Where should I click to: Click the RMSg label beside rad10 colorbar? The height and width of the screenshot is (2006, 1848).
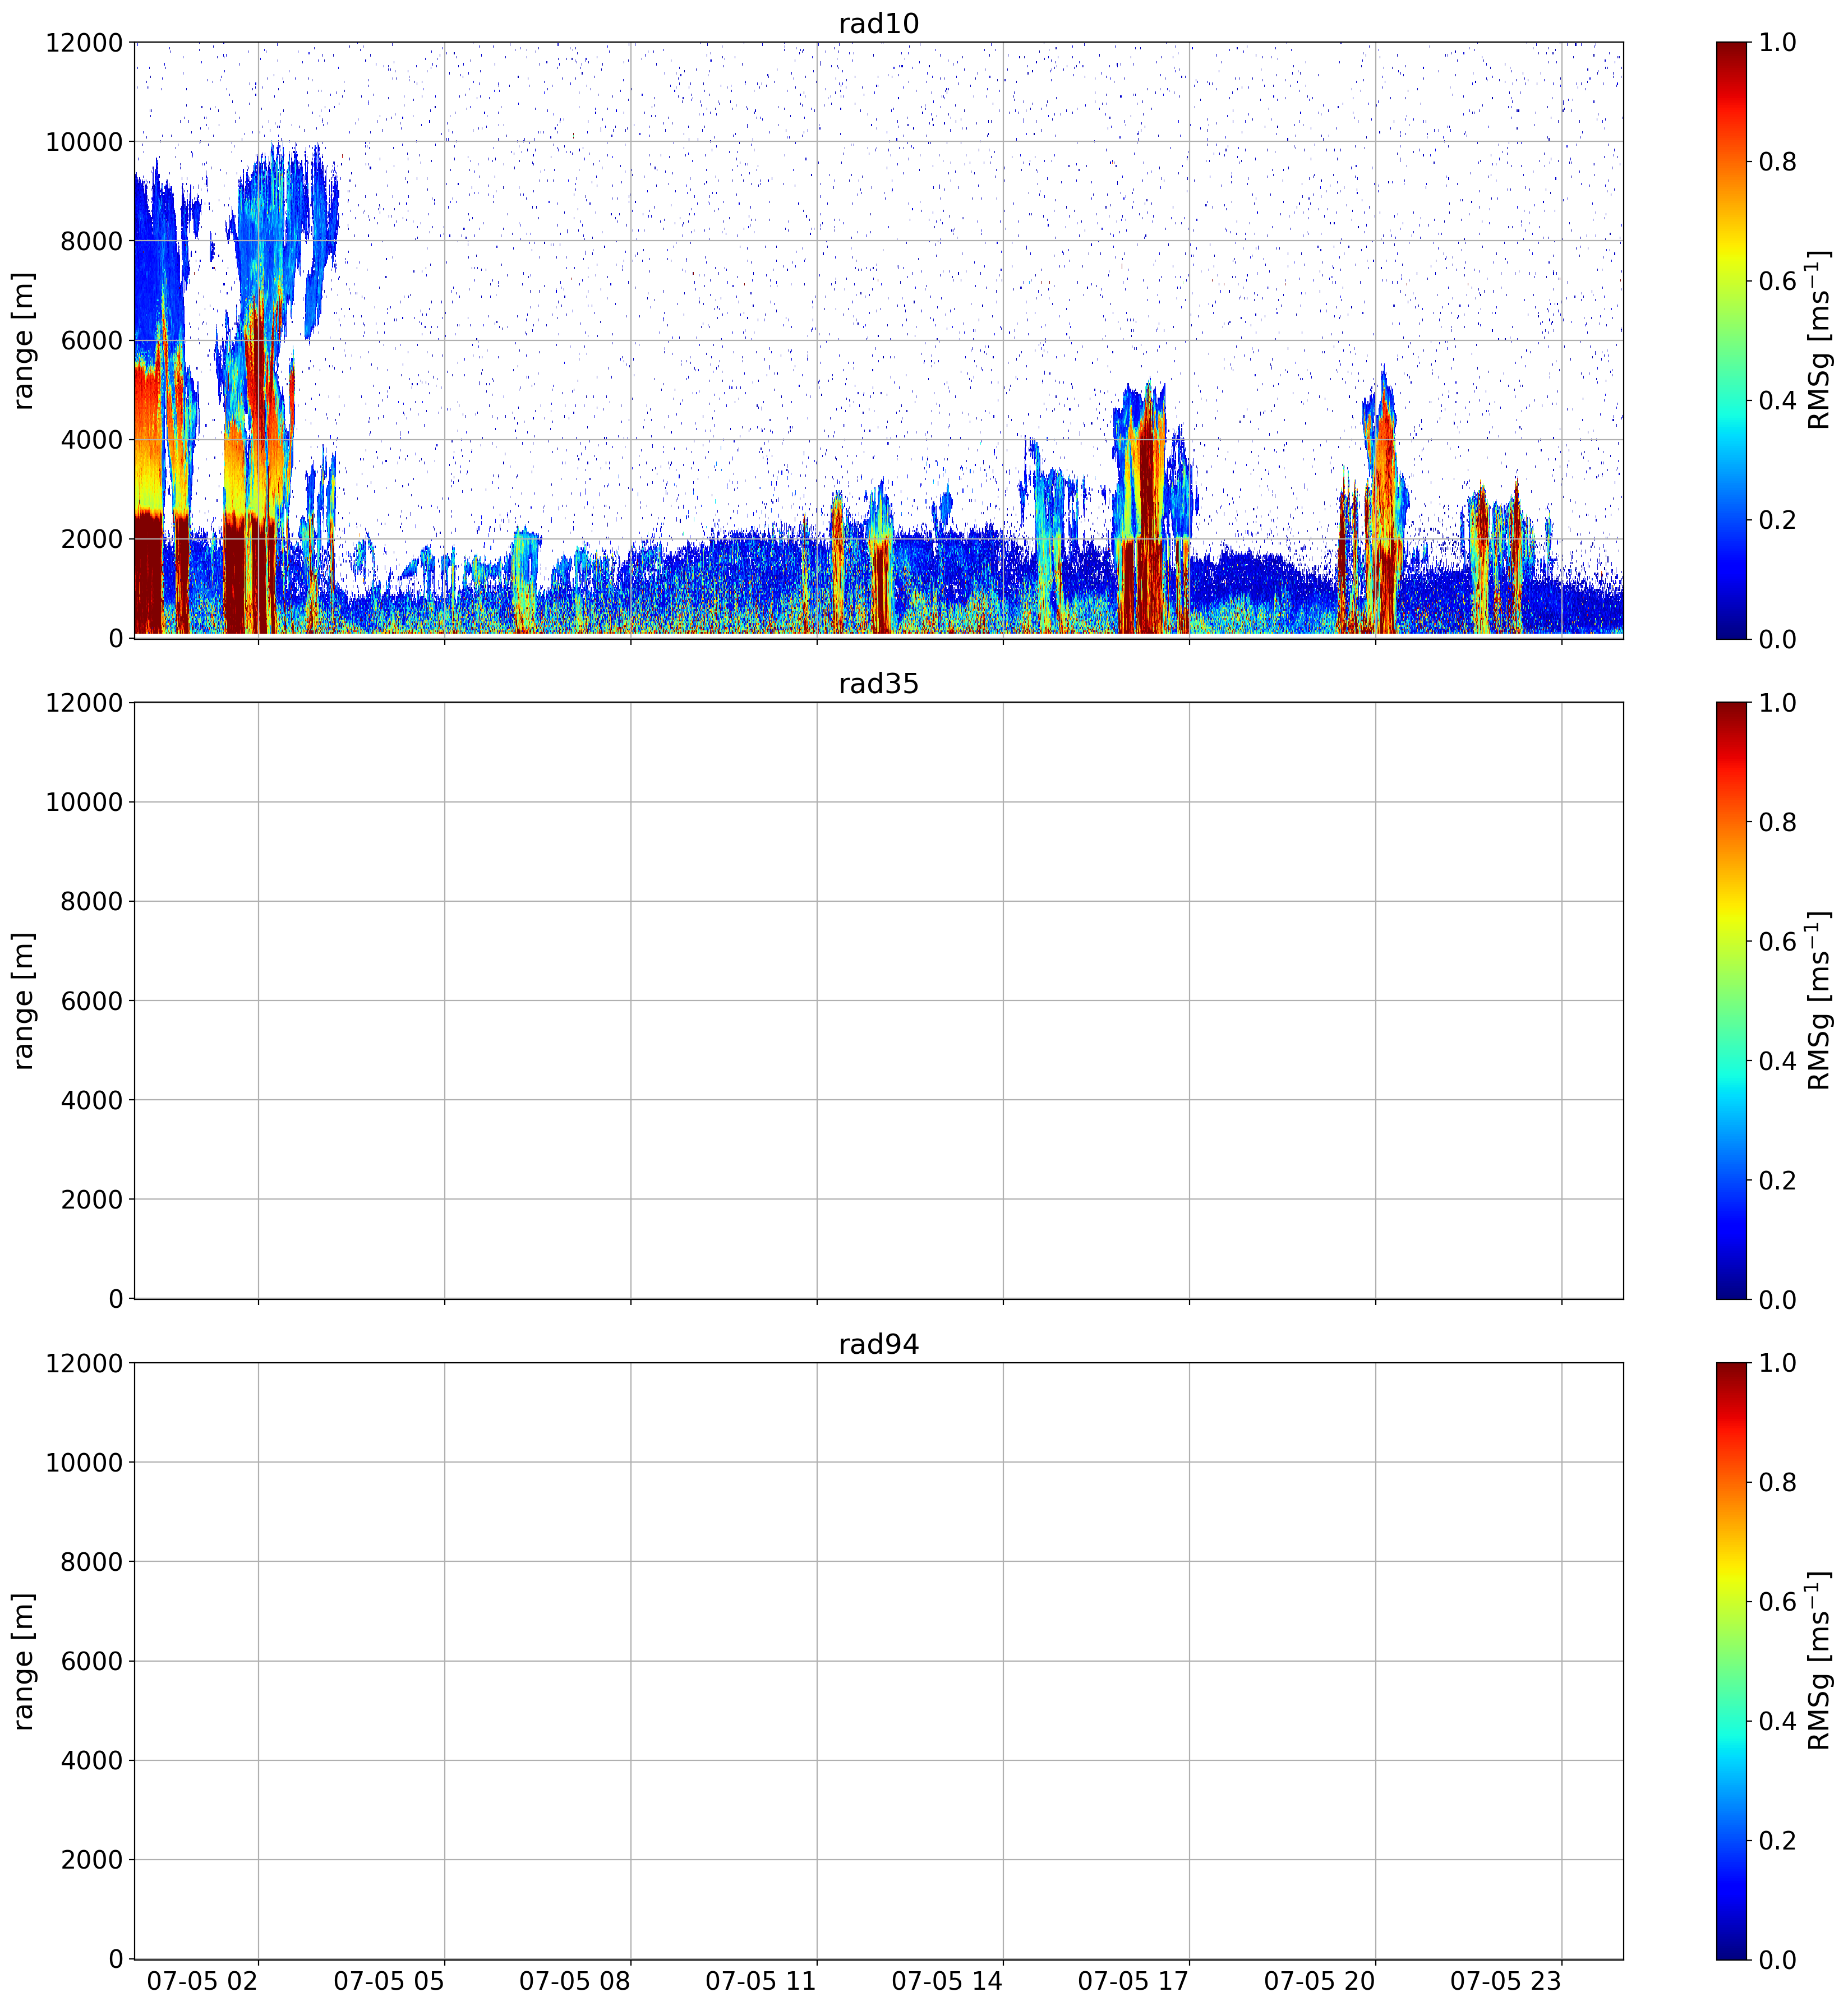point(1819,340)
